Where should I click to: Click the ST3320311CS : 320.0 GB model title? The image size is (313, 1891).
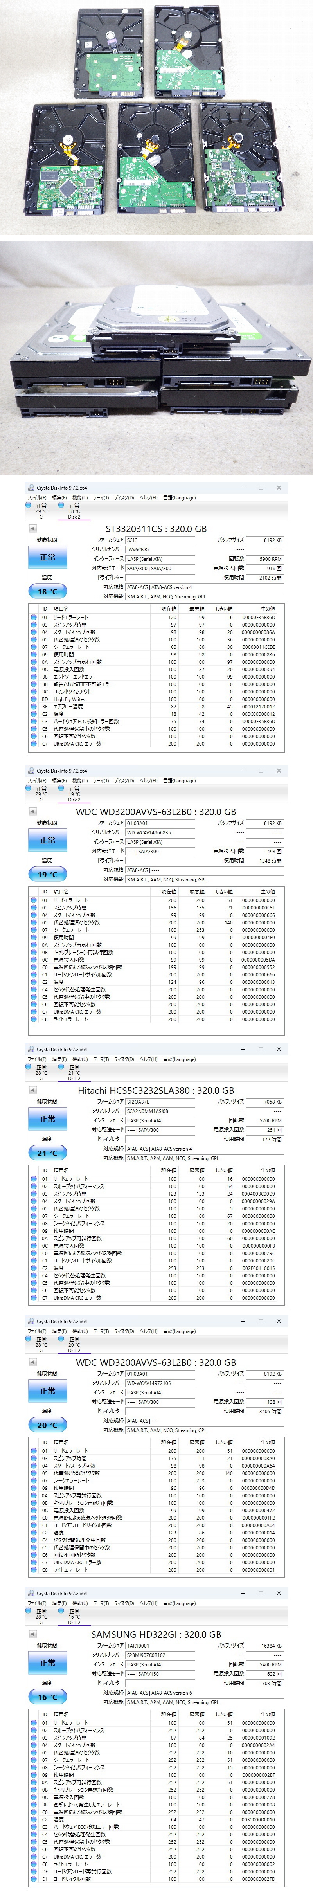(156, 529)
